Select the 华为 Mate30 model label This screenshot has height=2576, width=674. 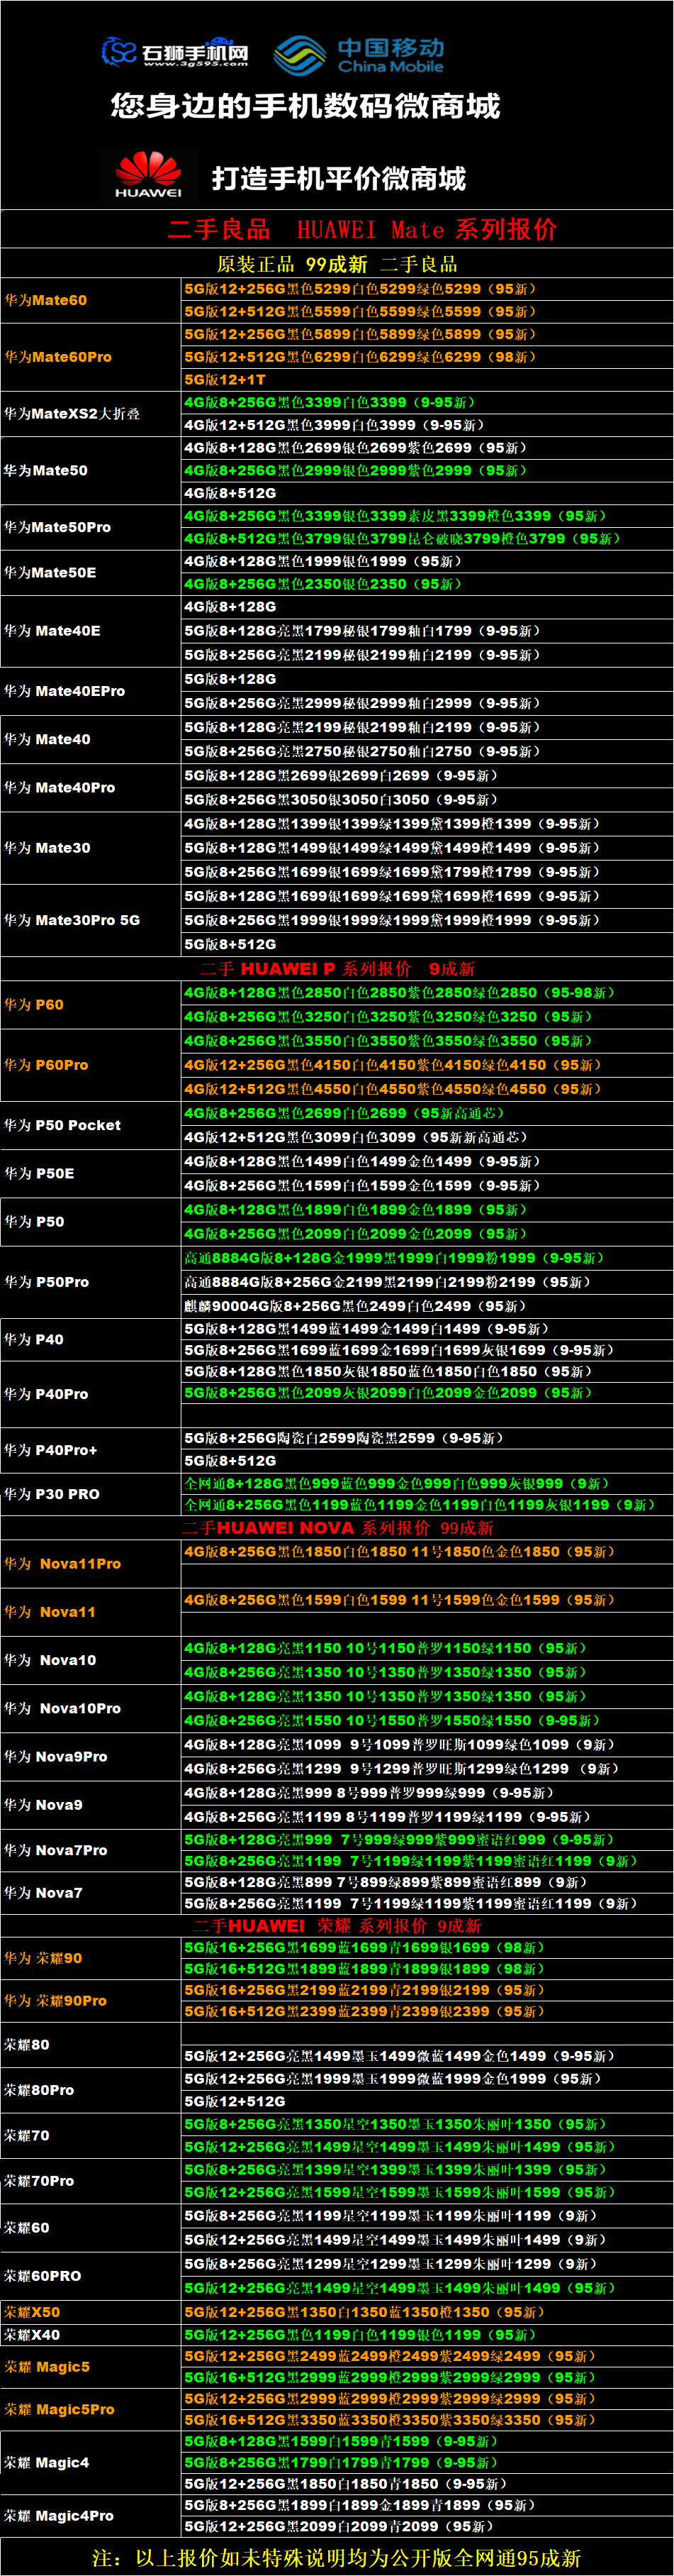pos(47,848)
